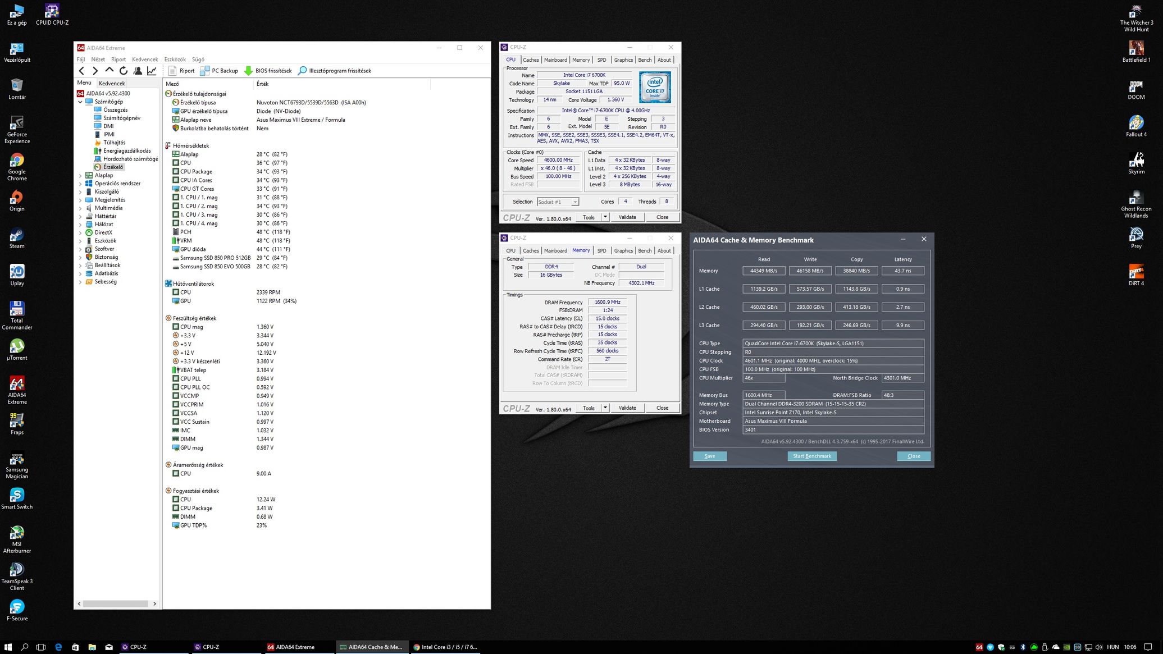This screenshot has width=1163, height=654.
Task: Click the HUN language indicator in tray
Action: [1112, 647]
